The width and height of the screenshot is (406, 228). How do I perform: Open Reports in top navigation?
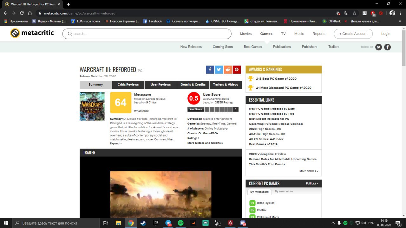319,34
